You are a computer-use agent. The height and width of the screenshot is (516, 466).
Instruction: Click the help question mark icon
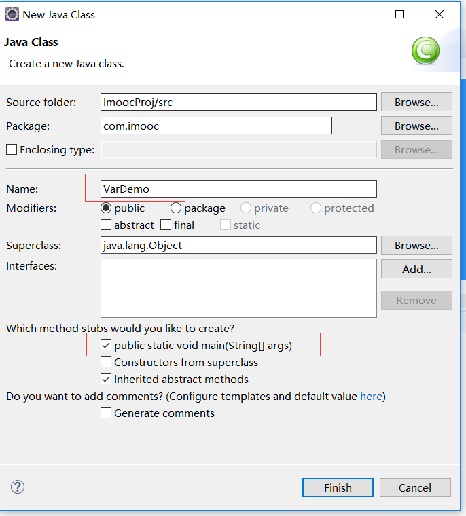click(18, 487)
